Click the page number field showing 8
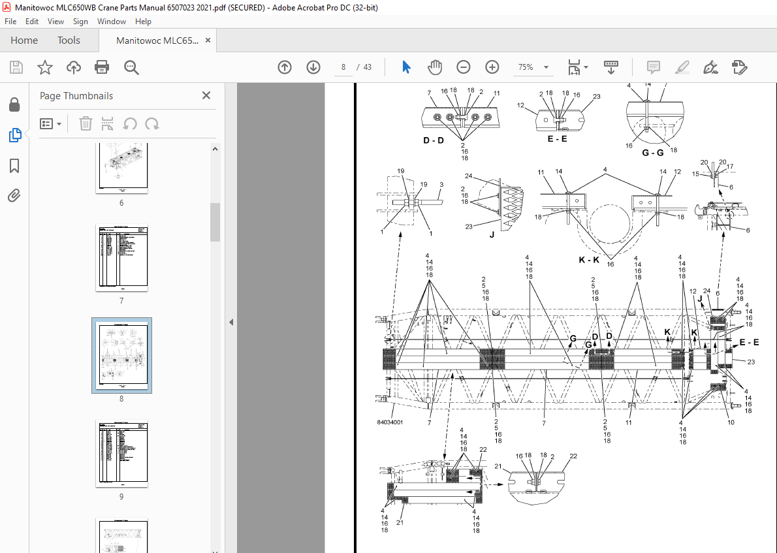The image size is (777, 553). (343, 67)
